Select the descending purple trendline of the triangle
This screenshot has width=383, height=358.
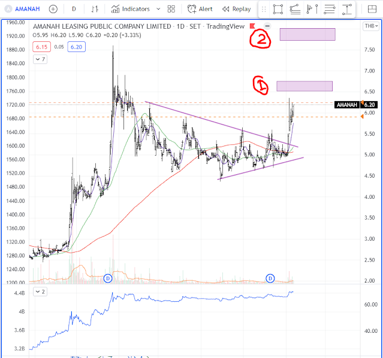(221, 124)
